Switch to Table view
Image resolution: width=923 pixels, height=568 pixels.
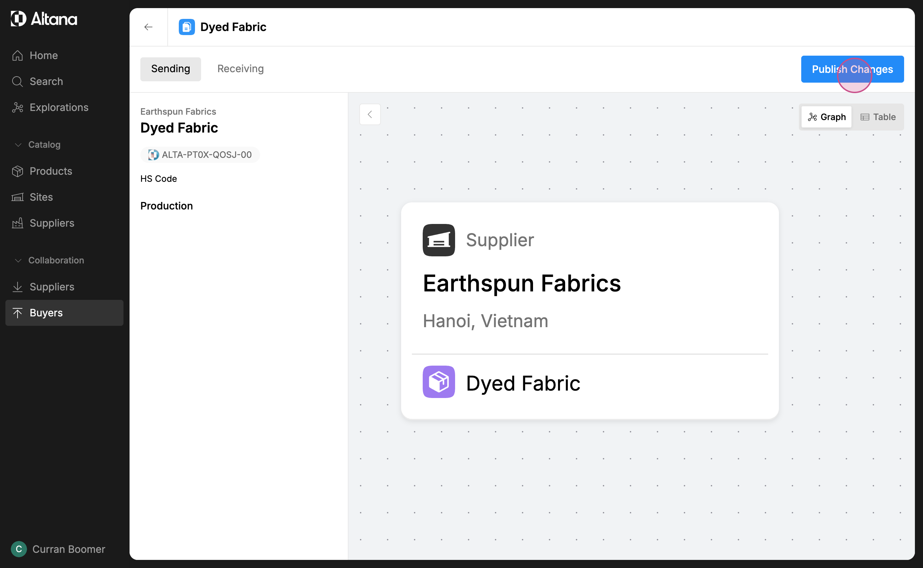click(x=878, y=117)
